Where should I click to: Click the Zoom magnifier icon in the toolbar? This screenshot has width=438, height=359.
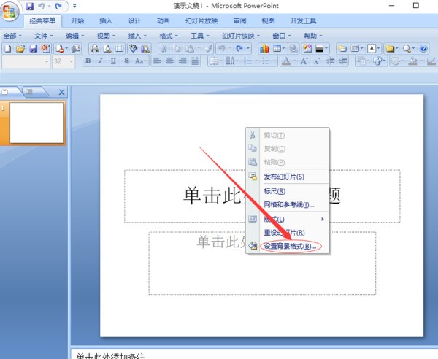pyautogui.click(x=407, y=49)
